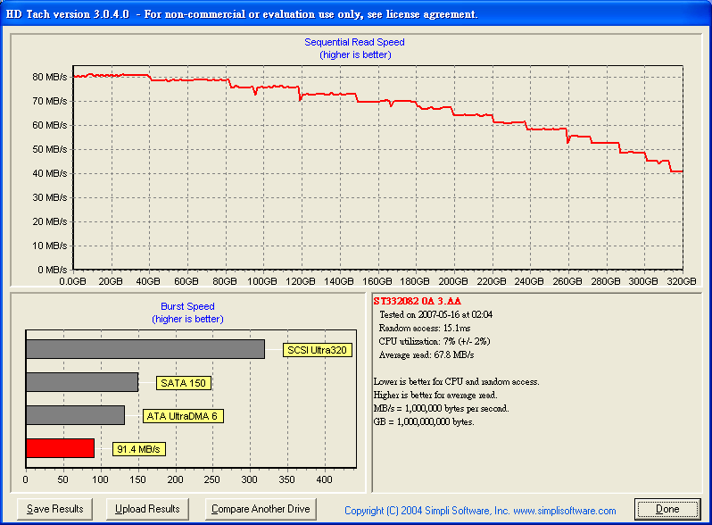This screenshot has height=525, width=712.
Task: Open Upload Results
Action: tap(147, 509)
